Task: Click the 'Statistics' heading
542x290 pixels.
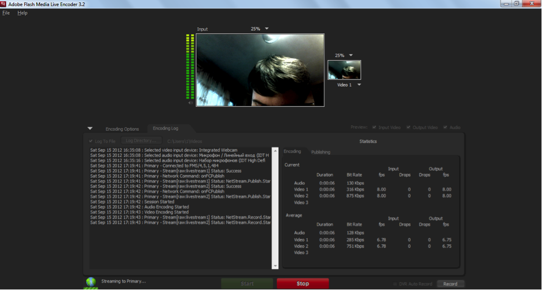Action: 368,141
